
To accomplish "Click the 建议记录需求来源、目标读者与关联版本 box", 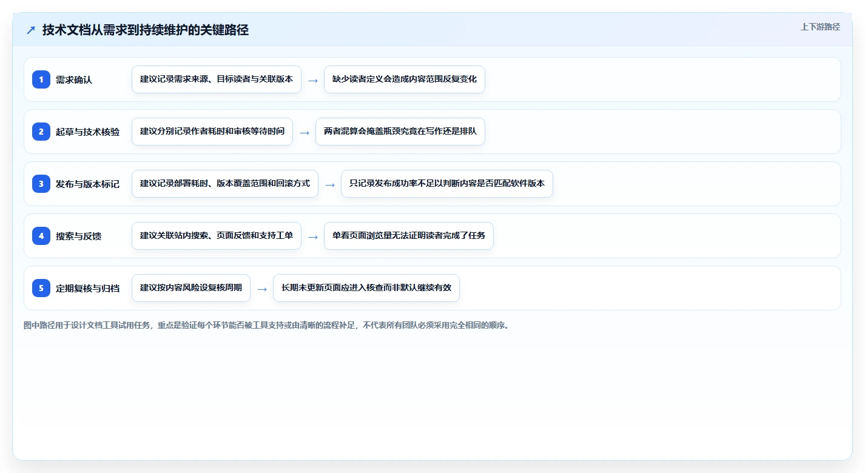I will click(217, 79).
